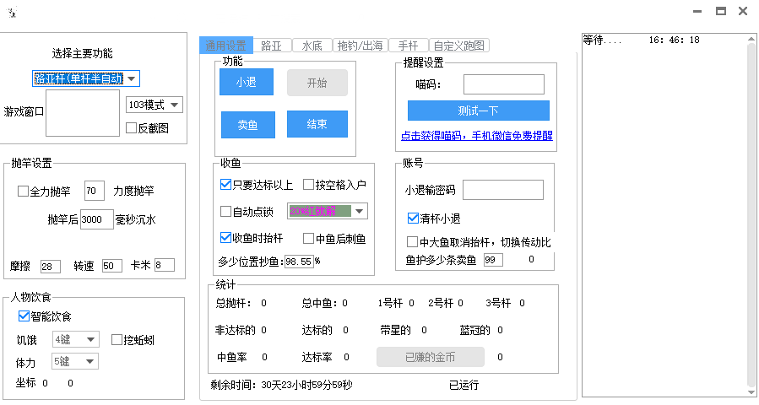Enable the 全力抛竿 checkbox
This screenshot has width=759, height=405.
pyautogui.click(x=24, y=192)
